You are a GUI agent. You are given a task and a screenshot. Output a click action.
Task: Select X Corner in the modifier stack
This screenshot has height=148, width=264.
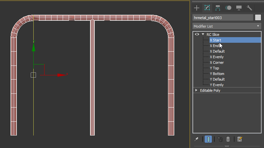pyautogui.click(x=216, y=62)
